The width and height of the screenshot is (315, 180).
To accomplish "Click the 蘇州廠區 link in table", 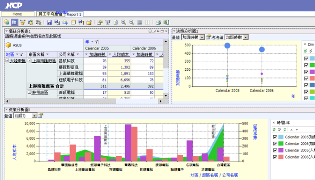I will [39, 92].
